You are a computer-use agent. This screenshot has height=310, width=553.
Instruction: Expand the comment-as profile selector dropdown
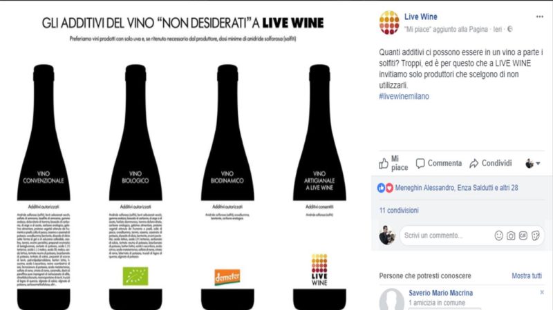(533, 164)
